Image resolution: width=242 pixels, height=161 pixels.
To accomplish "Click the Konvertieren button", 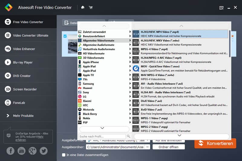I will click(215, 143).
